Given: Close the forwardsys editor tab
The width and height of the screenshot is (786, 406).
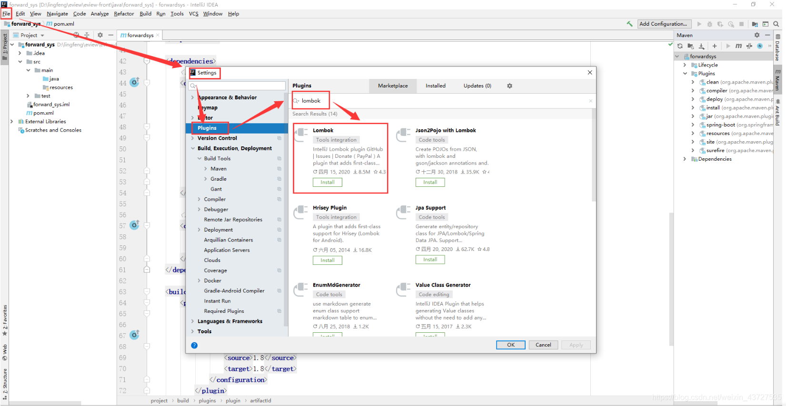Looking at the screenshot, I should tap(158, 35).
